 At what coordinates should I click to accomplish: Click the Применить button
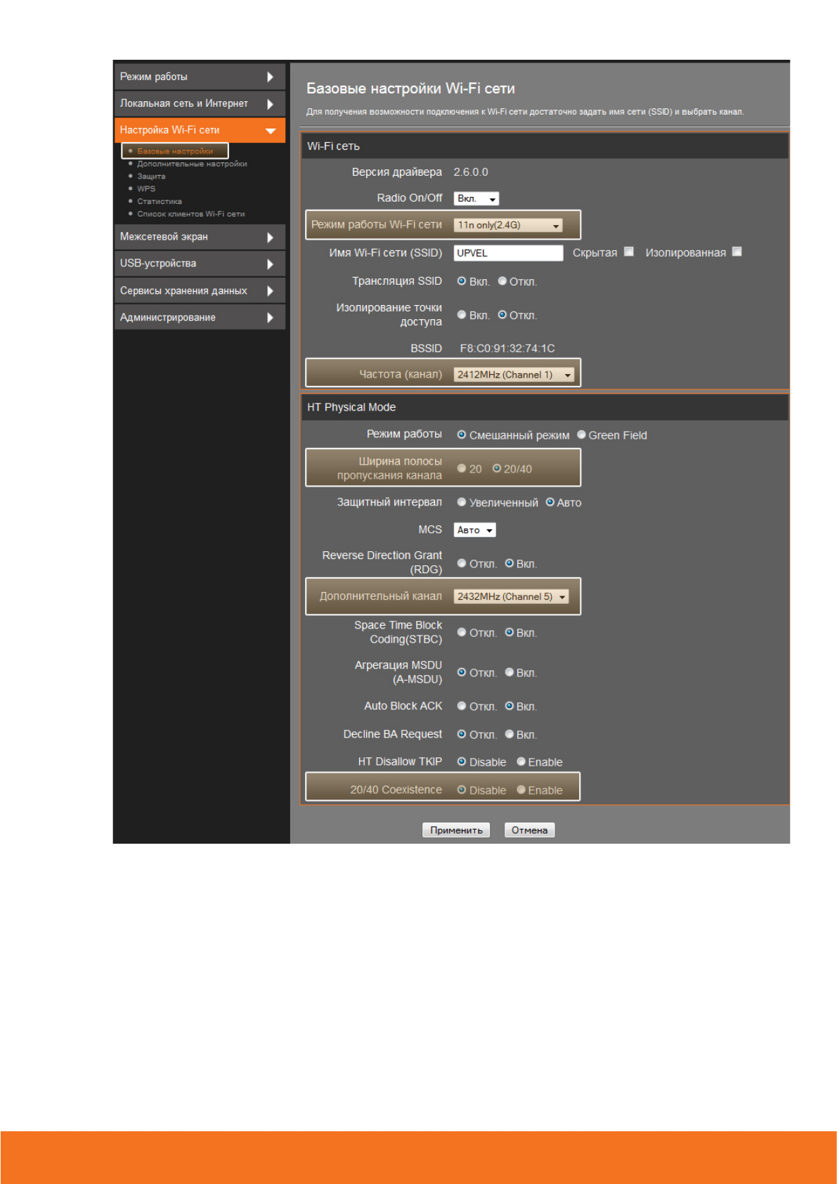(x=456, y=830)
